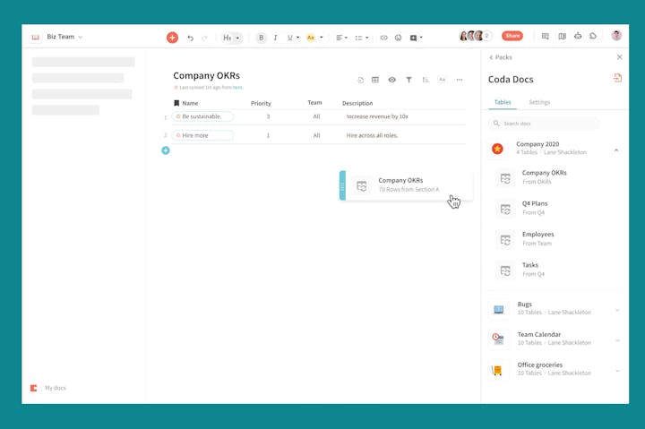Toggle italic formatting

point(275,38)
